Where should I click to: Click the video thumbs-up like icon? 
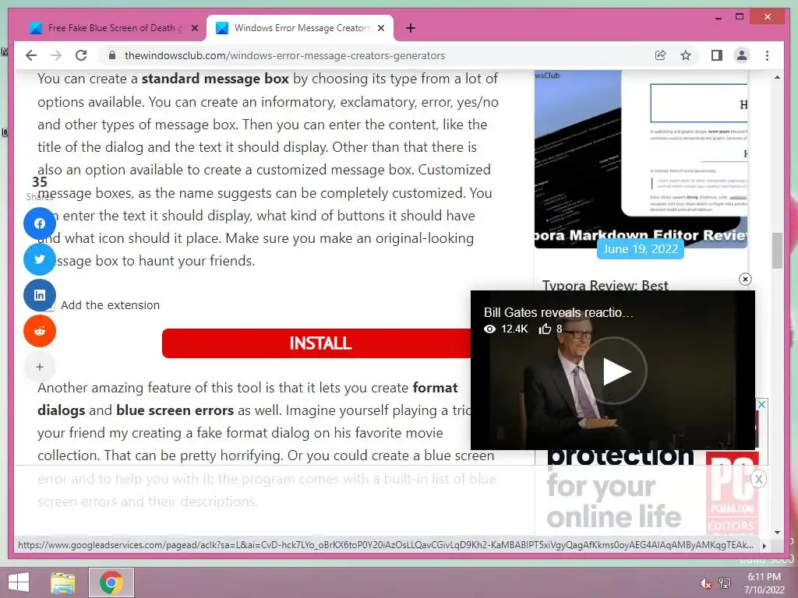545,329
